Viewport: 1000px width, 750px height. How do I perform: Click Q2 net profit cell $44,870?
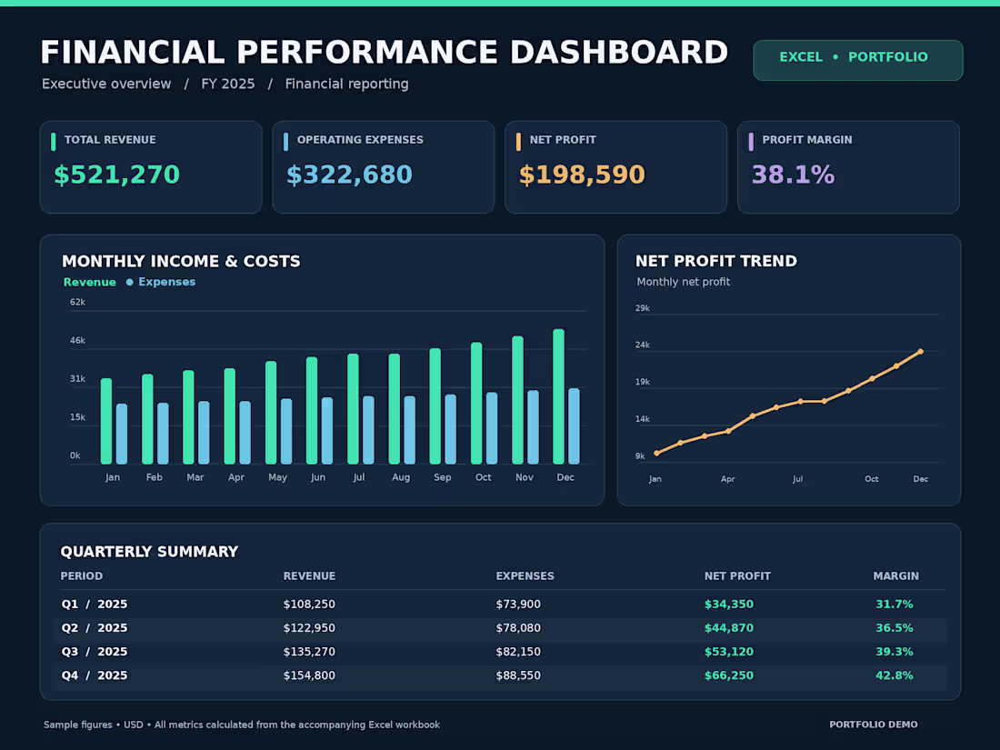tap(729, 627)
